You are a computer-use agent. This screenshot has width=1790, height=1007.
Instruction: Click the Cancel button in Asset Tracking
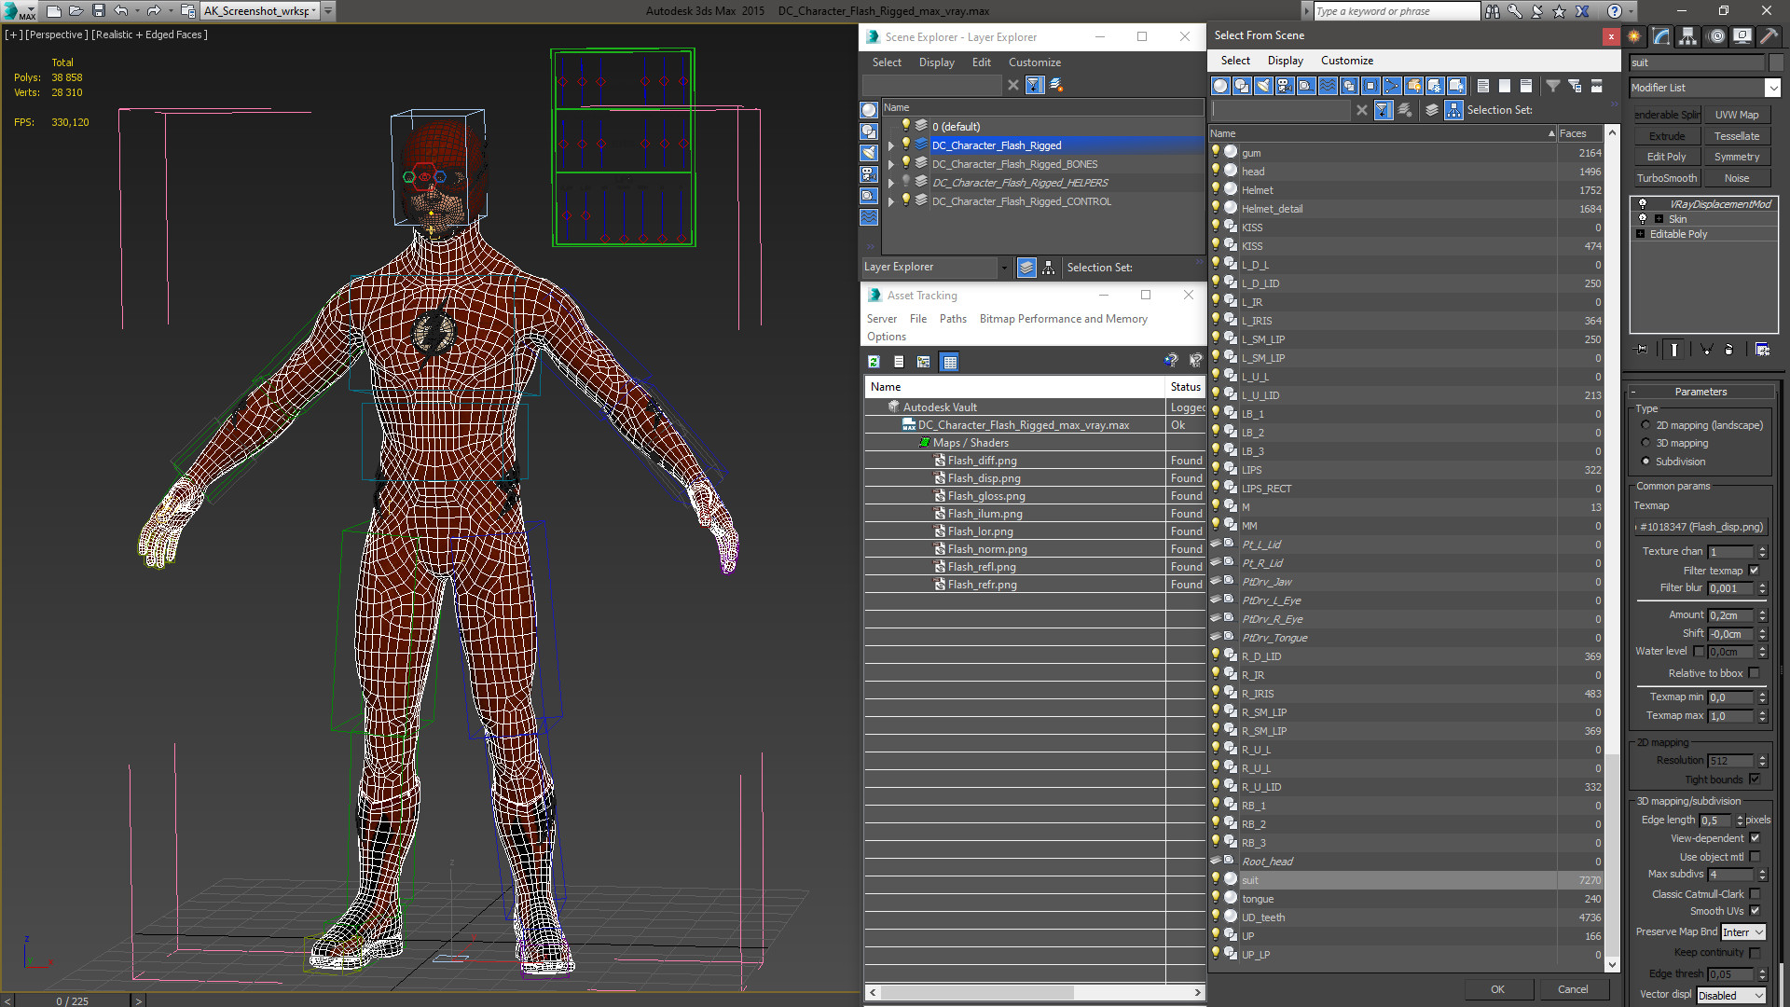point(1573,988)
